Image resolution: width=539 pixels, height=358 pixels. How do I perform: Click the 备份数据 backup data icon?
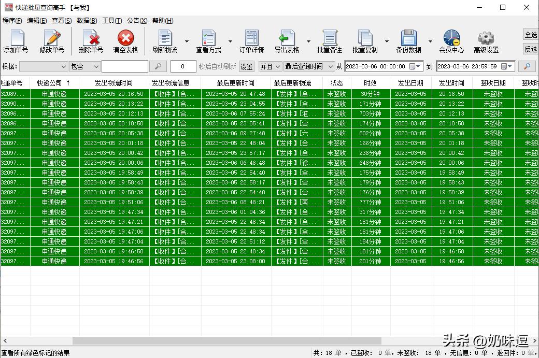coord(408,41)
